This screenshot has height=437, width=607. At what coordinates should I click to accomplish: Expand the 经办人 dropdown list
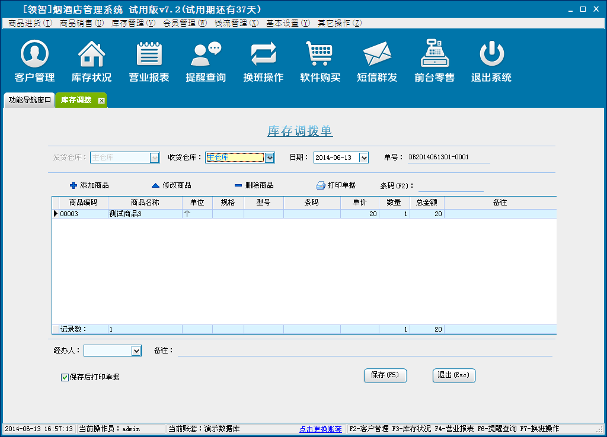pos(136,351)
